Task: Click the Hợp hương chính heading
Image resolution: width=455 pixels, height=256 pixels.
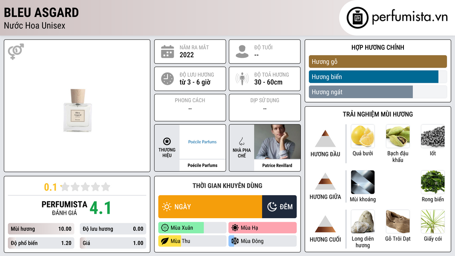Action: point(378,47)
